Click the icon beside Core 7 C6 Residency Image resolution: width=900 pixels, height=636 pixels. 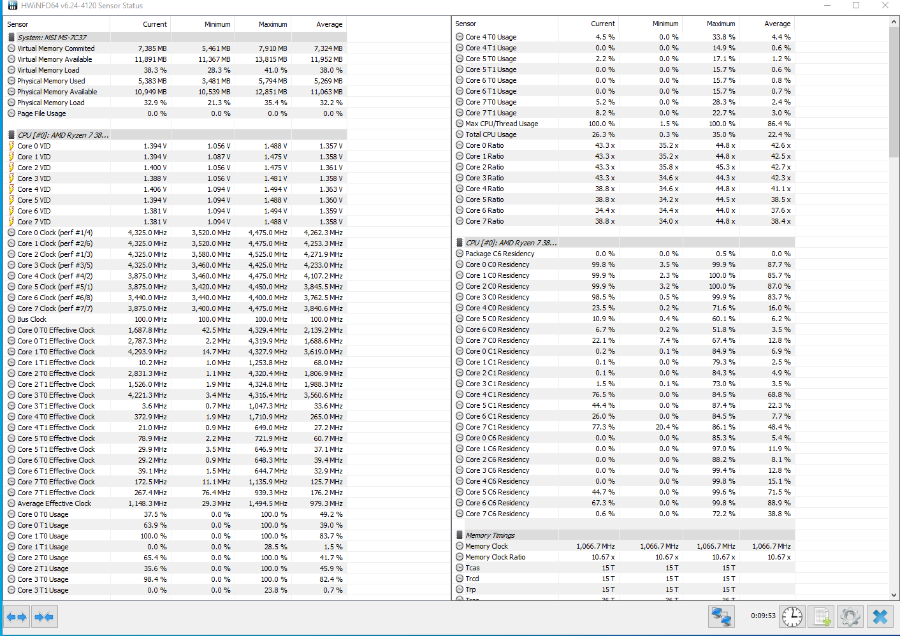click(x=460, y=514)
